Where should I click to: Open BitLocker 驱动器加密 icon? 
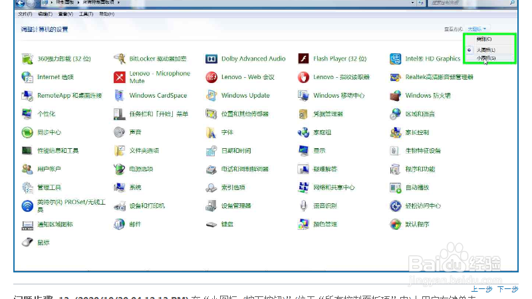[120, 59]
